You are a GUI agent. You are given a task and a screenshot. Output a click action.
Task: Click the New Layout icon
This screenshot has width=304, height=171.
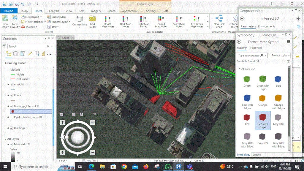coord(15,19)
